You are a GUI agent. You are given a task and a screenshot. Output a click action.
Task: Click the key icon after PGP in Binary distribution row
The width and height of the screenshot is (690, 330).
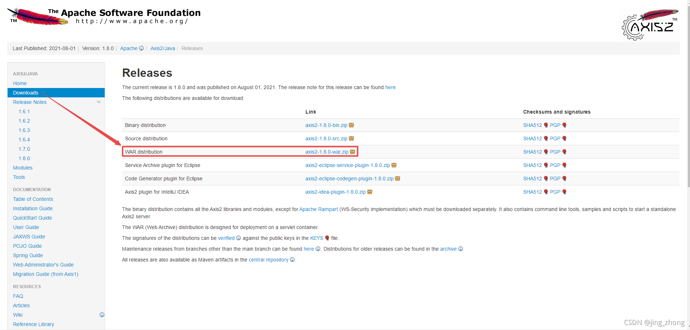click(564, 125)
